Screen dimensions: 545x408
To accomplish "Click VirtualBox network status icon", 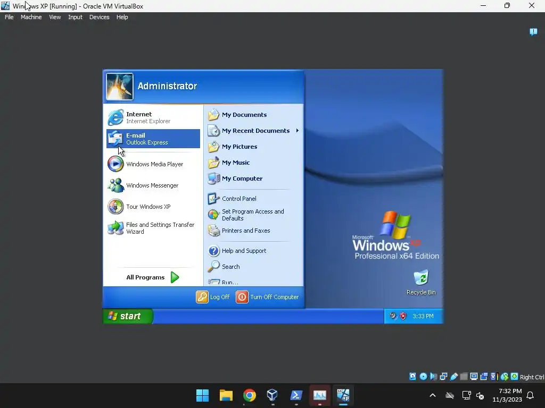I will pos(443,377).
